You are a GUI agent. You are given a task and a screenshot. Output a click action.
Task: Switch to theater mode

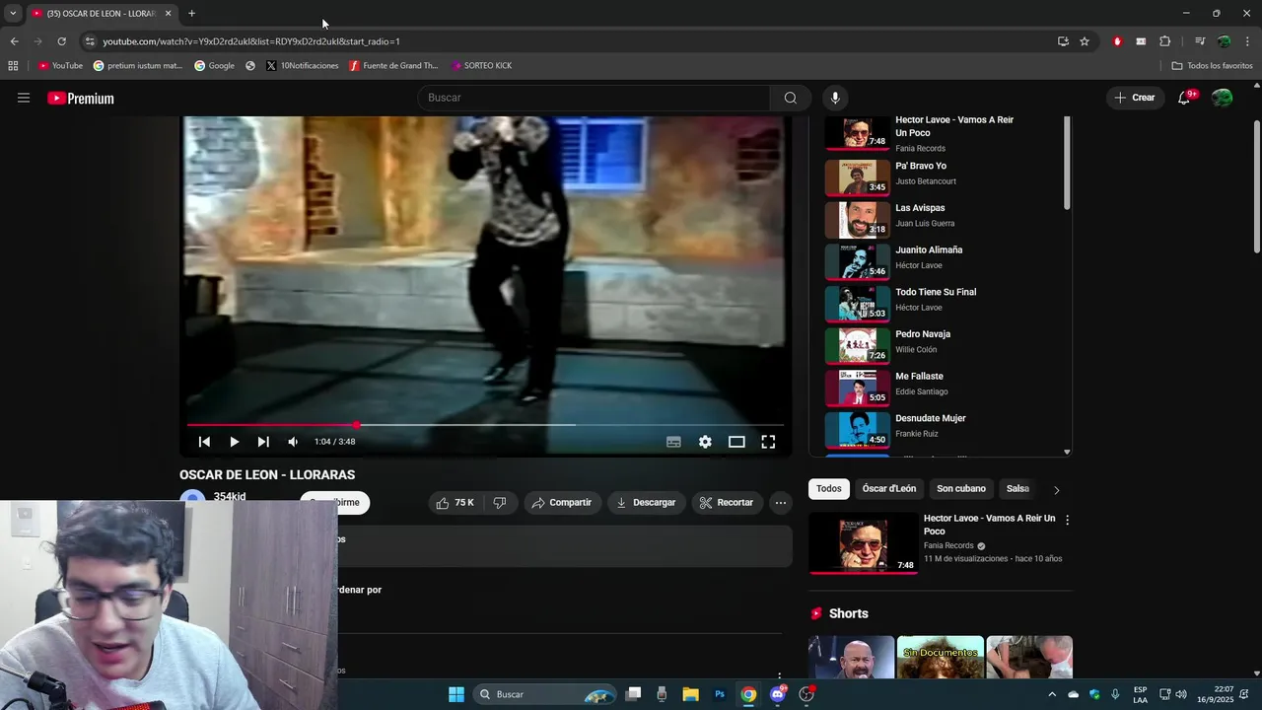736,442
